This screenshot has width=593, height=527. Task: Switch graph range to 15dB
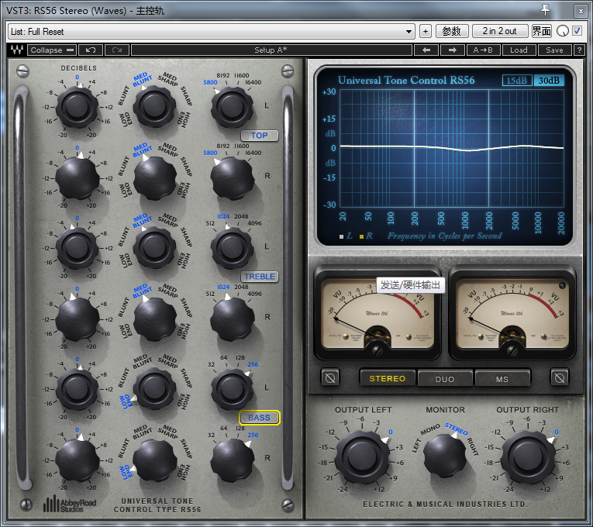(x=516, y=81)
